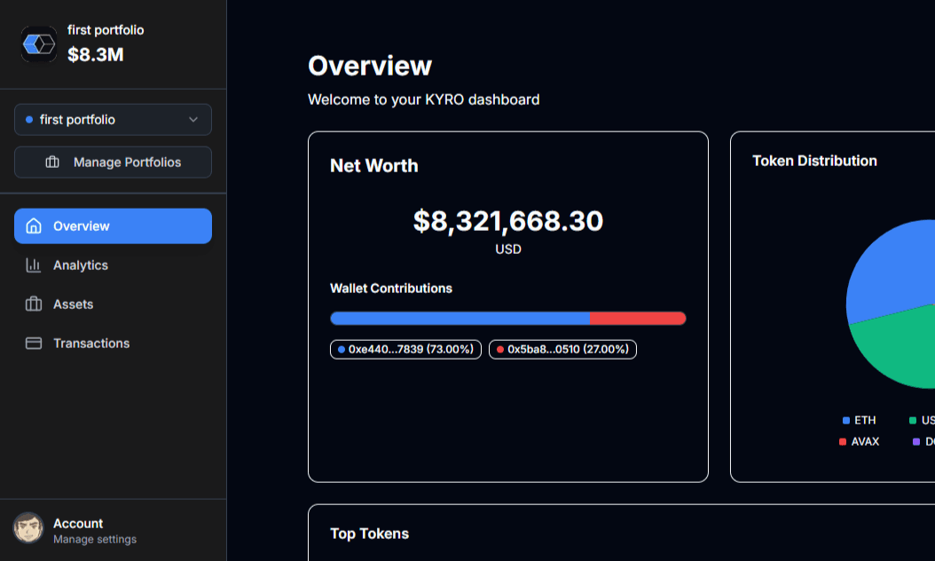Click the Assets briefcase icon
This screenshot has width=935, height=561.
[x=34, y=304]
